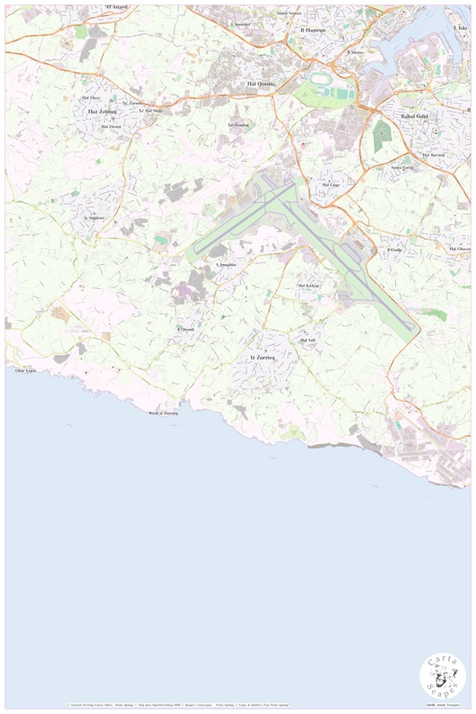Image resolution: width=476 pixels, height=714 pixels.
Task: Select the Santa Luċija label
Action: (403, 167)
